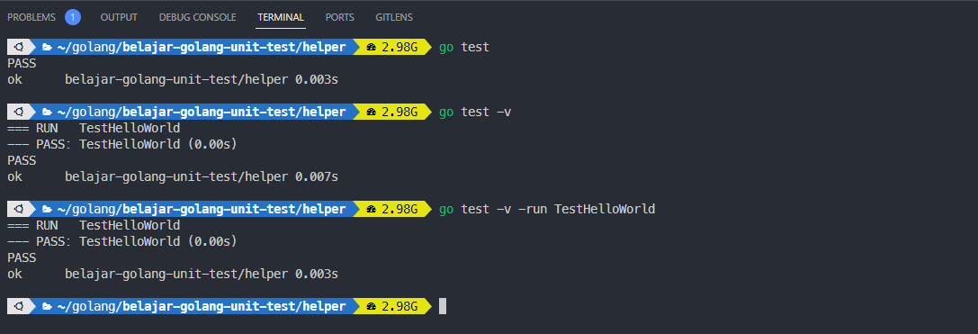Open the GITLENS tab

[x=394, y=17]
